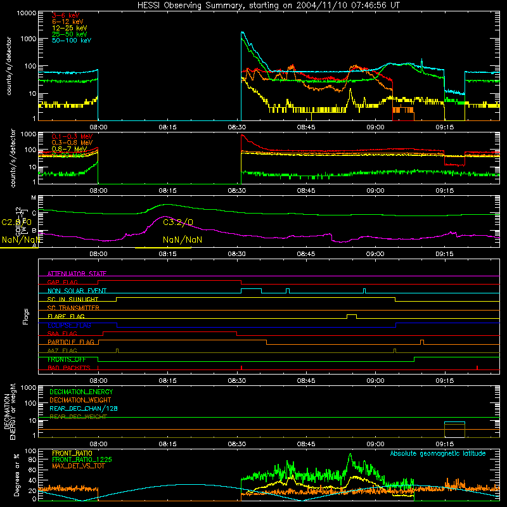The height and width of the screenshot is (507, 507).
Task: Select the 3-6 keV legend label
Action: click(66, 15)
